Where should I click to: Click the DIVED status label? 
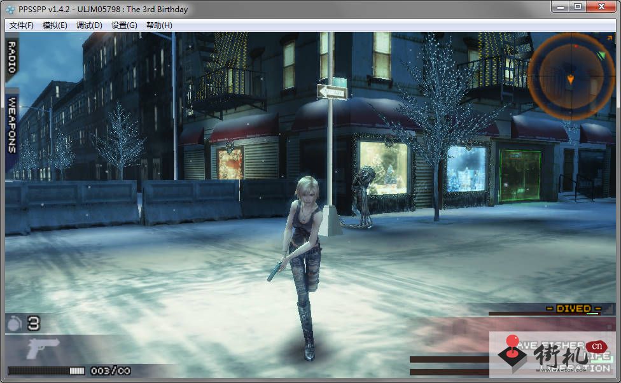pyautogui.click(x=573, y=309)
